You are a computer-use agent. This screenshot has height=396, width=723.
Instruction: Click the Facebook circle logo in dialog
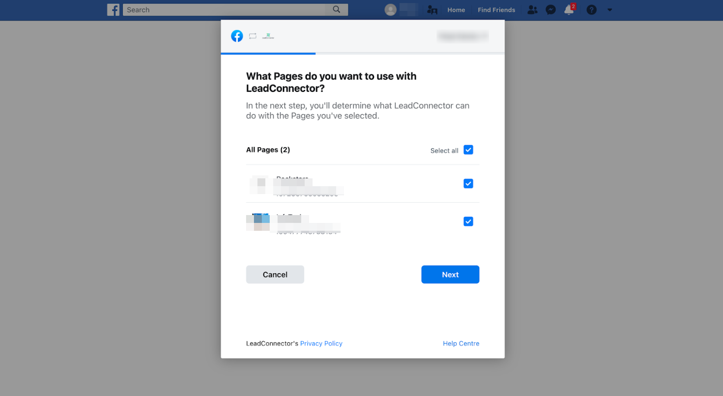click(237, 36)
